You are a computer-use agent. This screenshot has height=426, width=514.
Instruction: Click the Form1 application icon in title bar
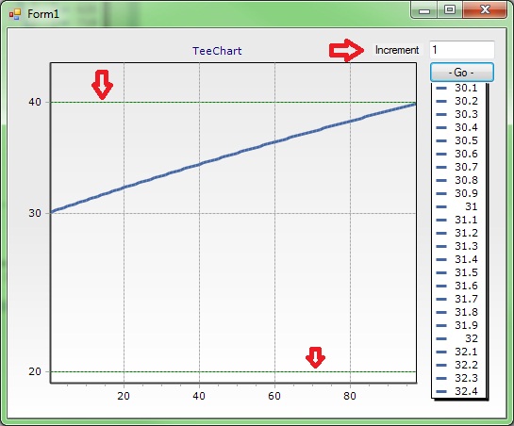pos(15,14)
